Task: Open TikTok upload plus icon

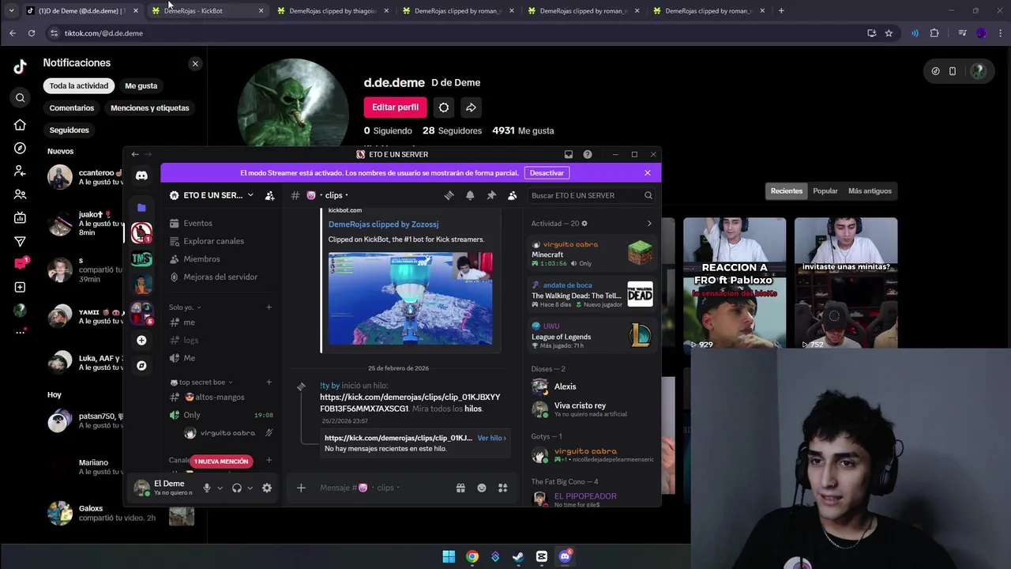Action: coord(20,287)
